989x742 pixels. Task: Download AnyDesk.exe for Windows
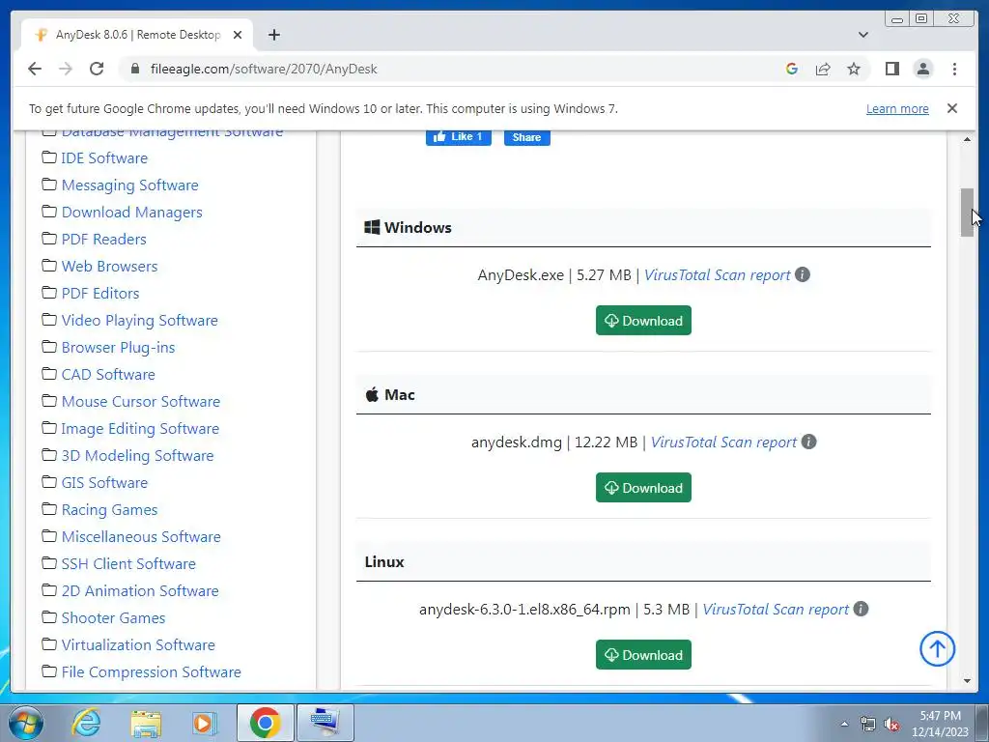[x=643, y=321]
